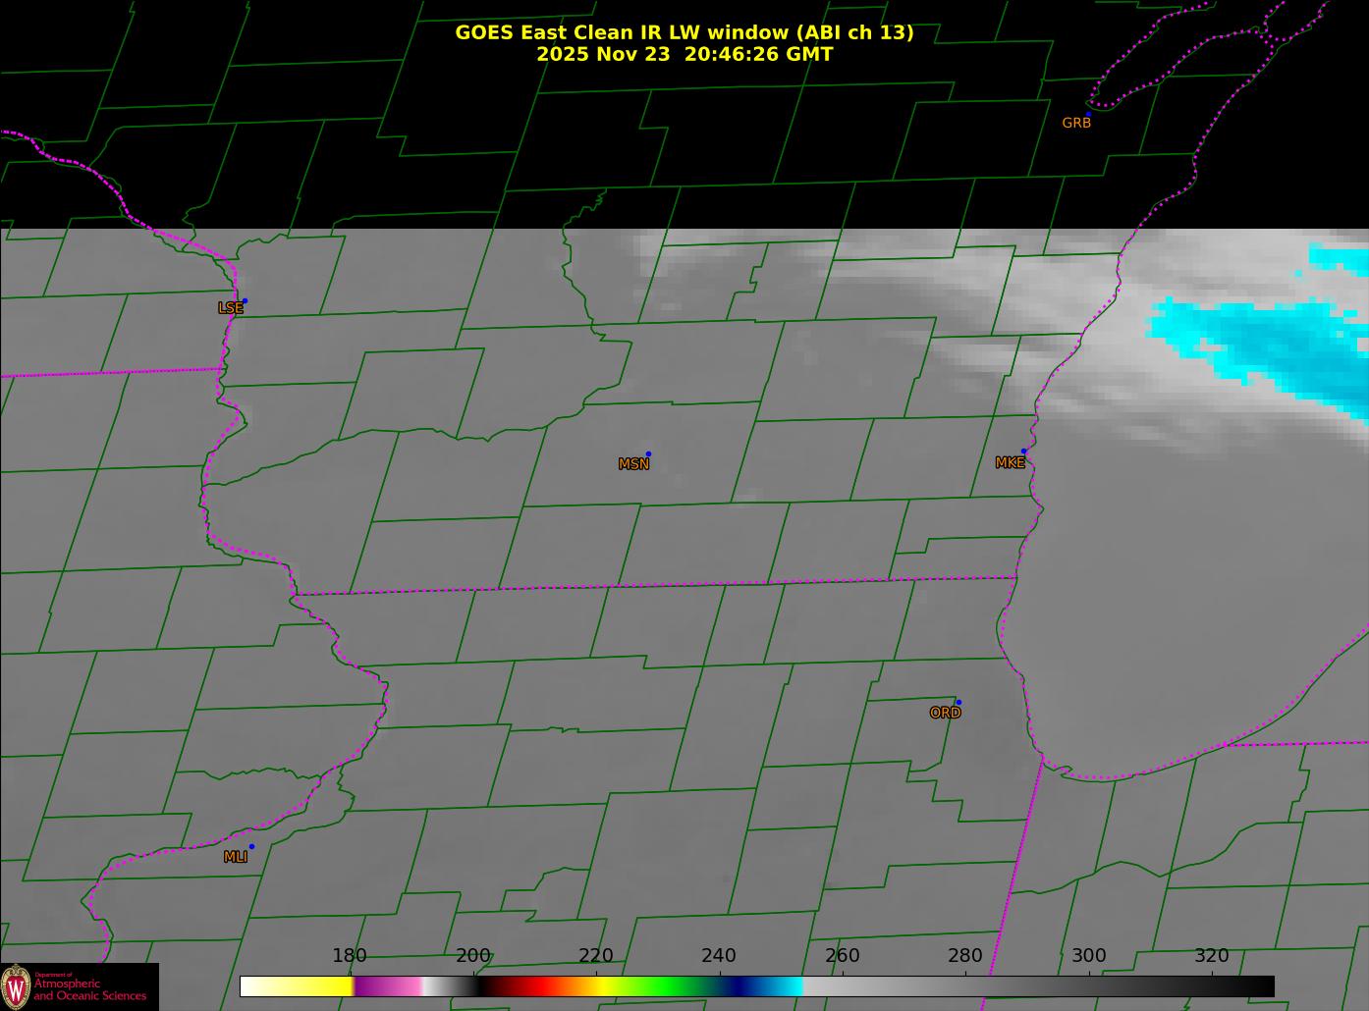Image resolution: width=1369 pixels, height=1011 pixels.
Task: Click the GOES East Clean IR title
Action: tap(684, 32)
